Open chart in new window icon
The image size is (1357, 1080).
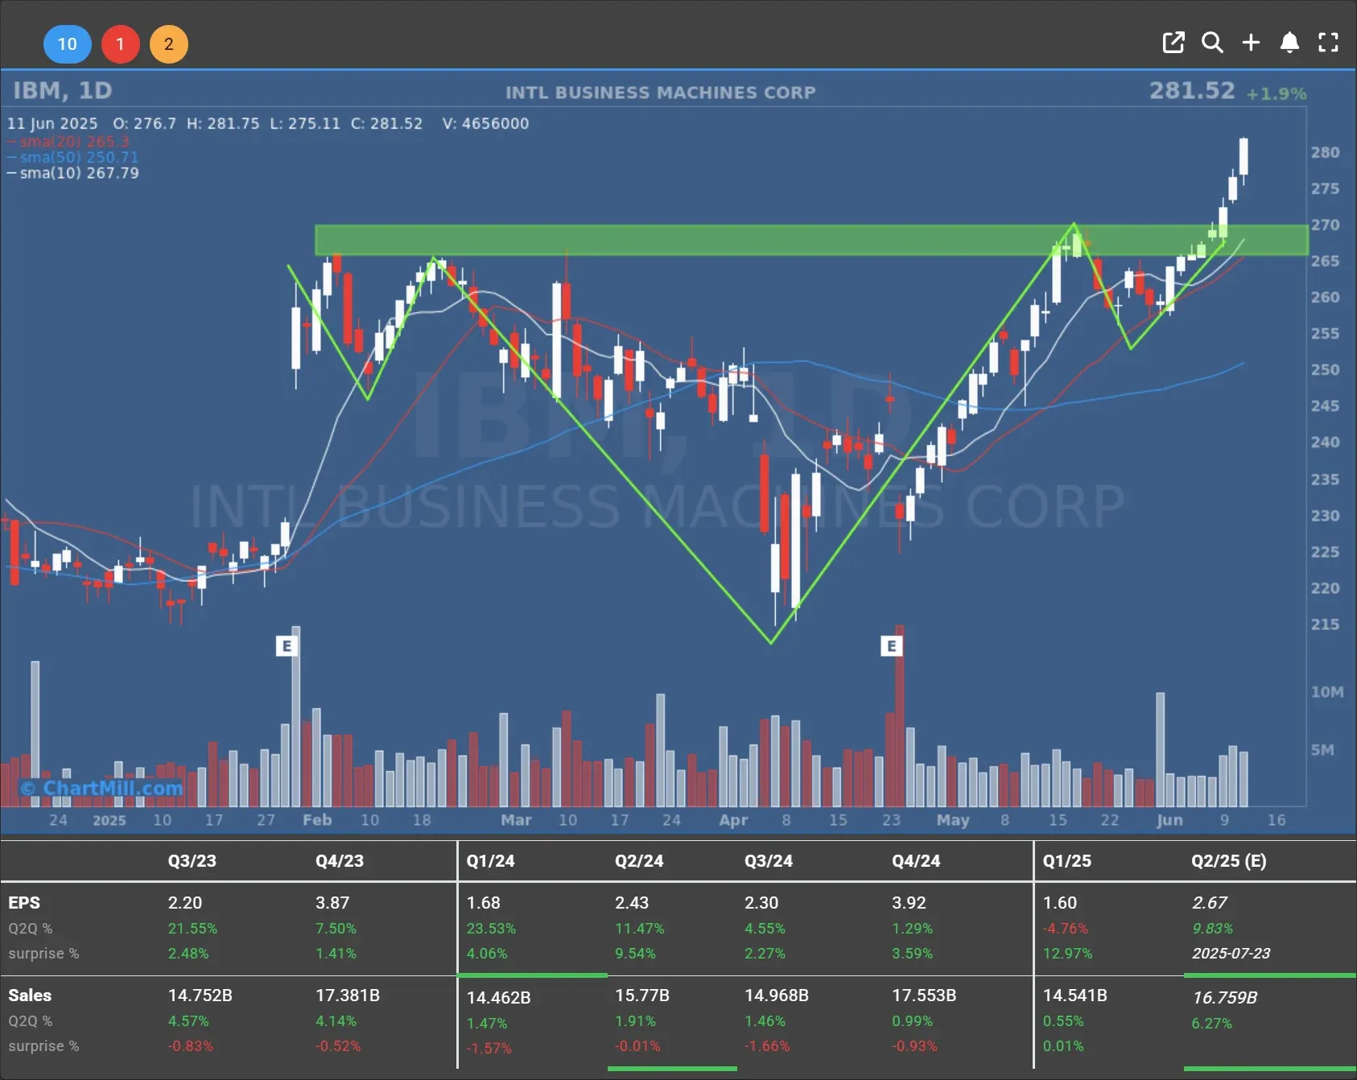pos(1173,43)
